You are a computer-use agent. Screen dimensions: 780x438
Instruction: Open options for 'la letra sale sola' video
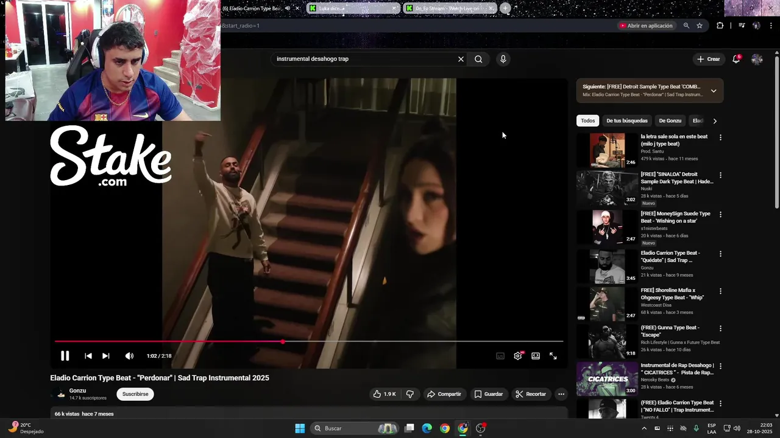(720, 137)
